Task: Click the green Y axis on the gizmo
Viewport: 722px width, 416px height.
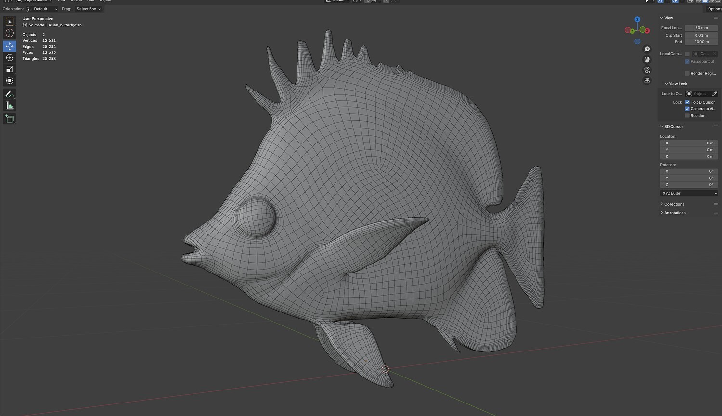Action: coord(632,31)
